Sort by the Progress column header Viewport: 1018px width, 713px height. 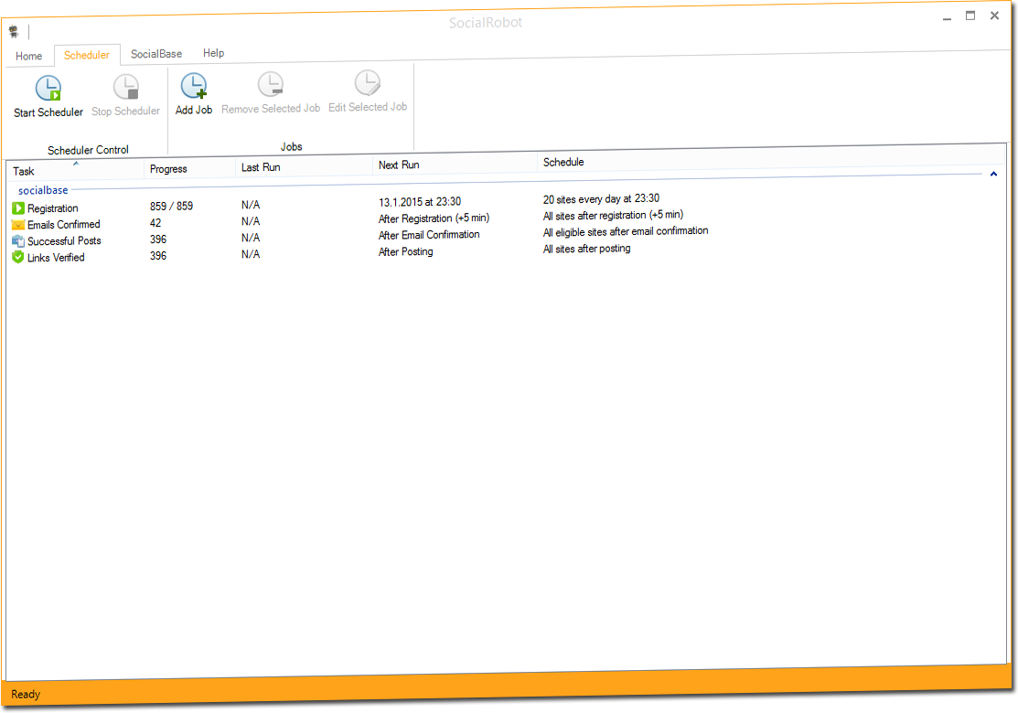tap(189, 169)
